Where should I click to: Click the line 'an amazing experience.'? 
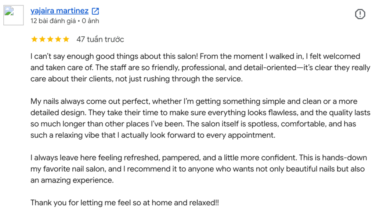point(72,180)
